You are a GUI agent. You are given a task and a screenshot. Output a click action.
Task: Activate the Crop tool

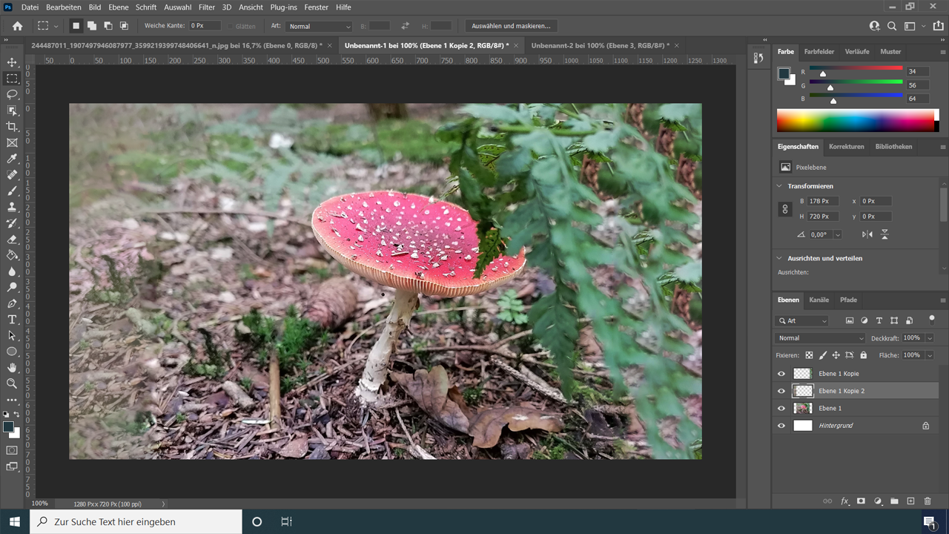pyautogui.click(x=11, y=126)
